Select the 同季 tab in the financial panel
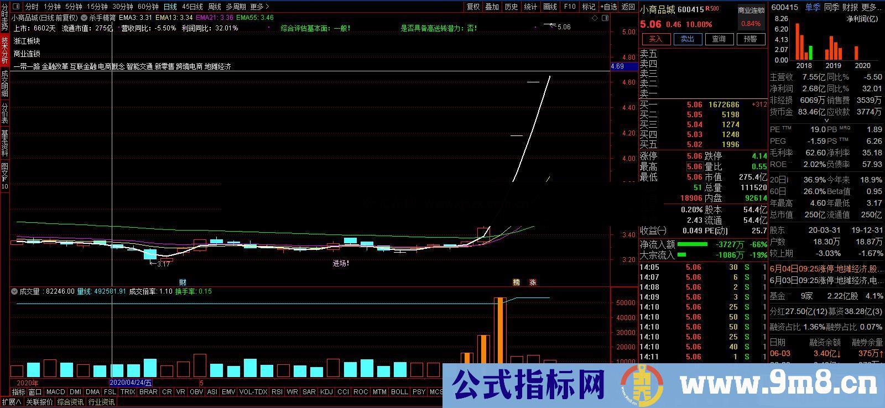 [831, 7]
